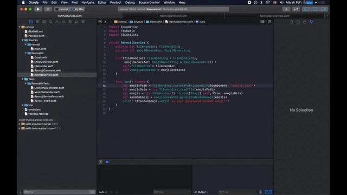
Task: Select My Mac run destination
Action: [78, 9]
